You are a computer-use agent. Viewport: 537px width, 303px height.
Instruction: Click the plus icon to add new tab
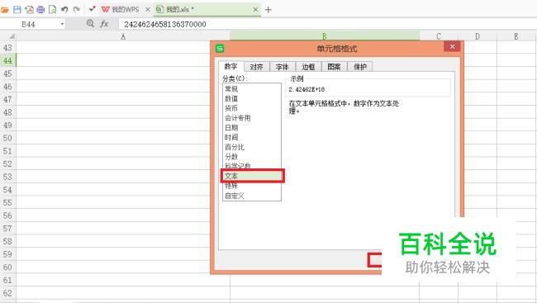tap(268, 10)
